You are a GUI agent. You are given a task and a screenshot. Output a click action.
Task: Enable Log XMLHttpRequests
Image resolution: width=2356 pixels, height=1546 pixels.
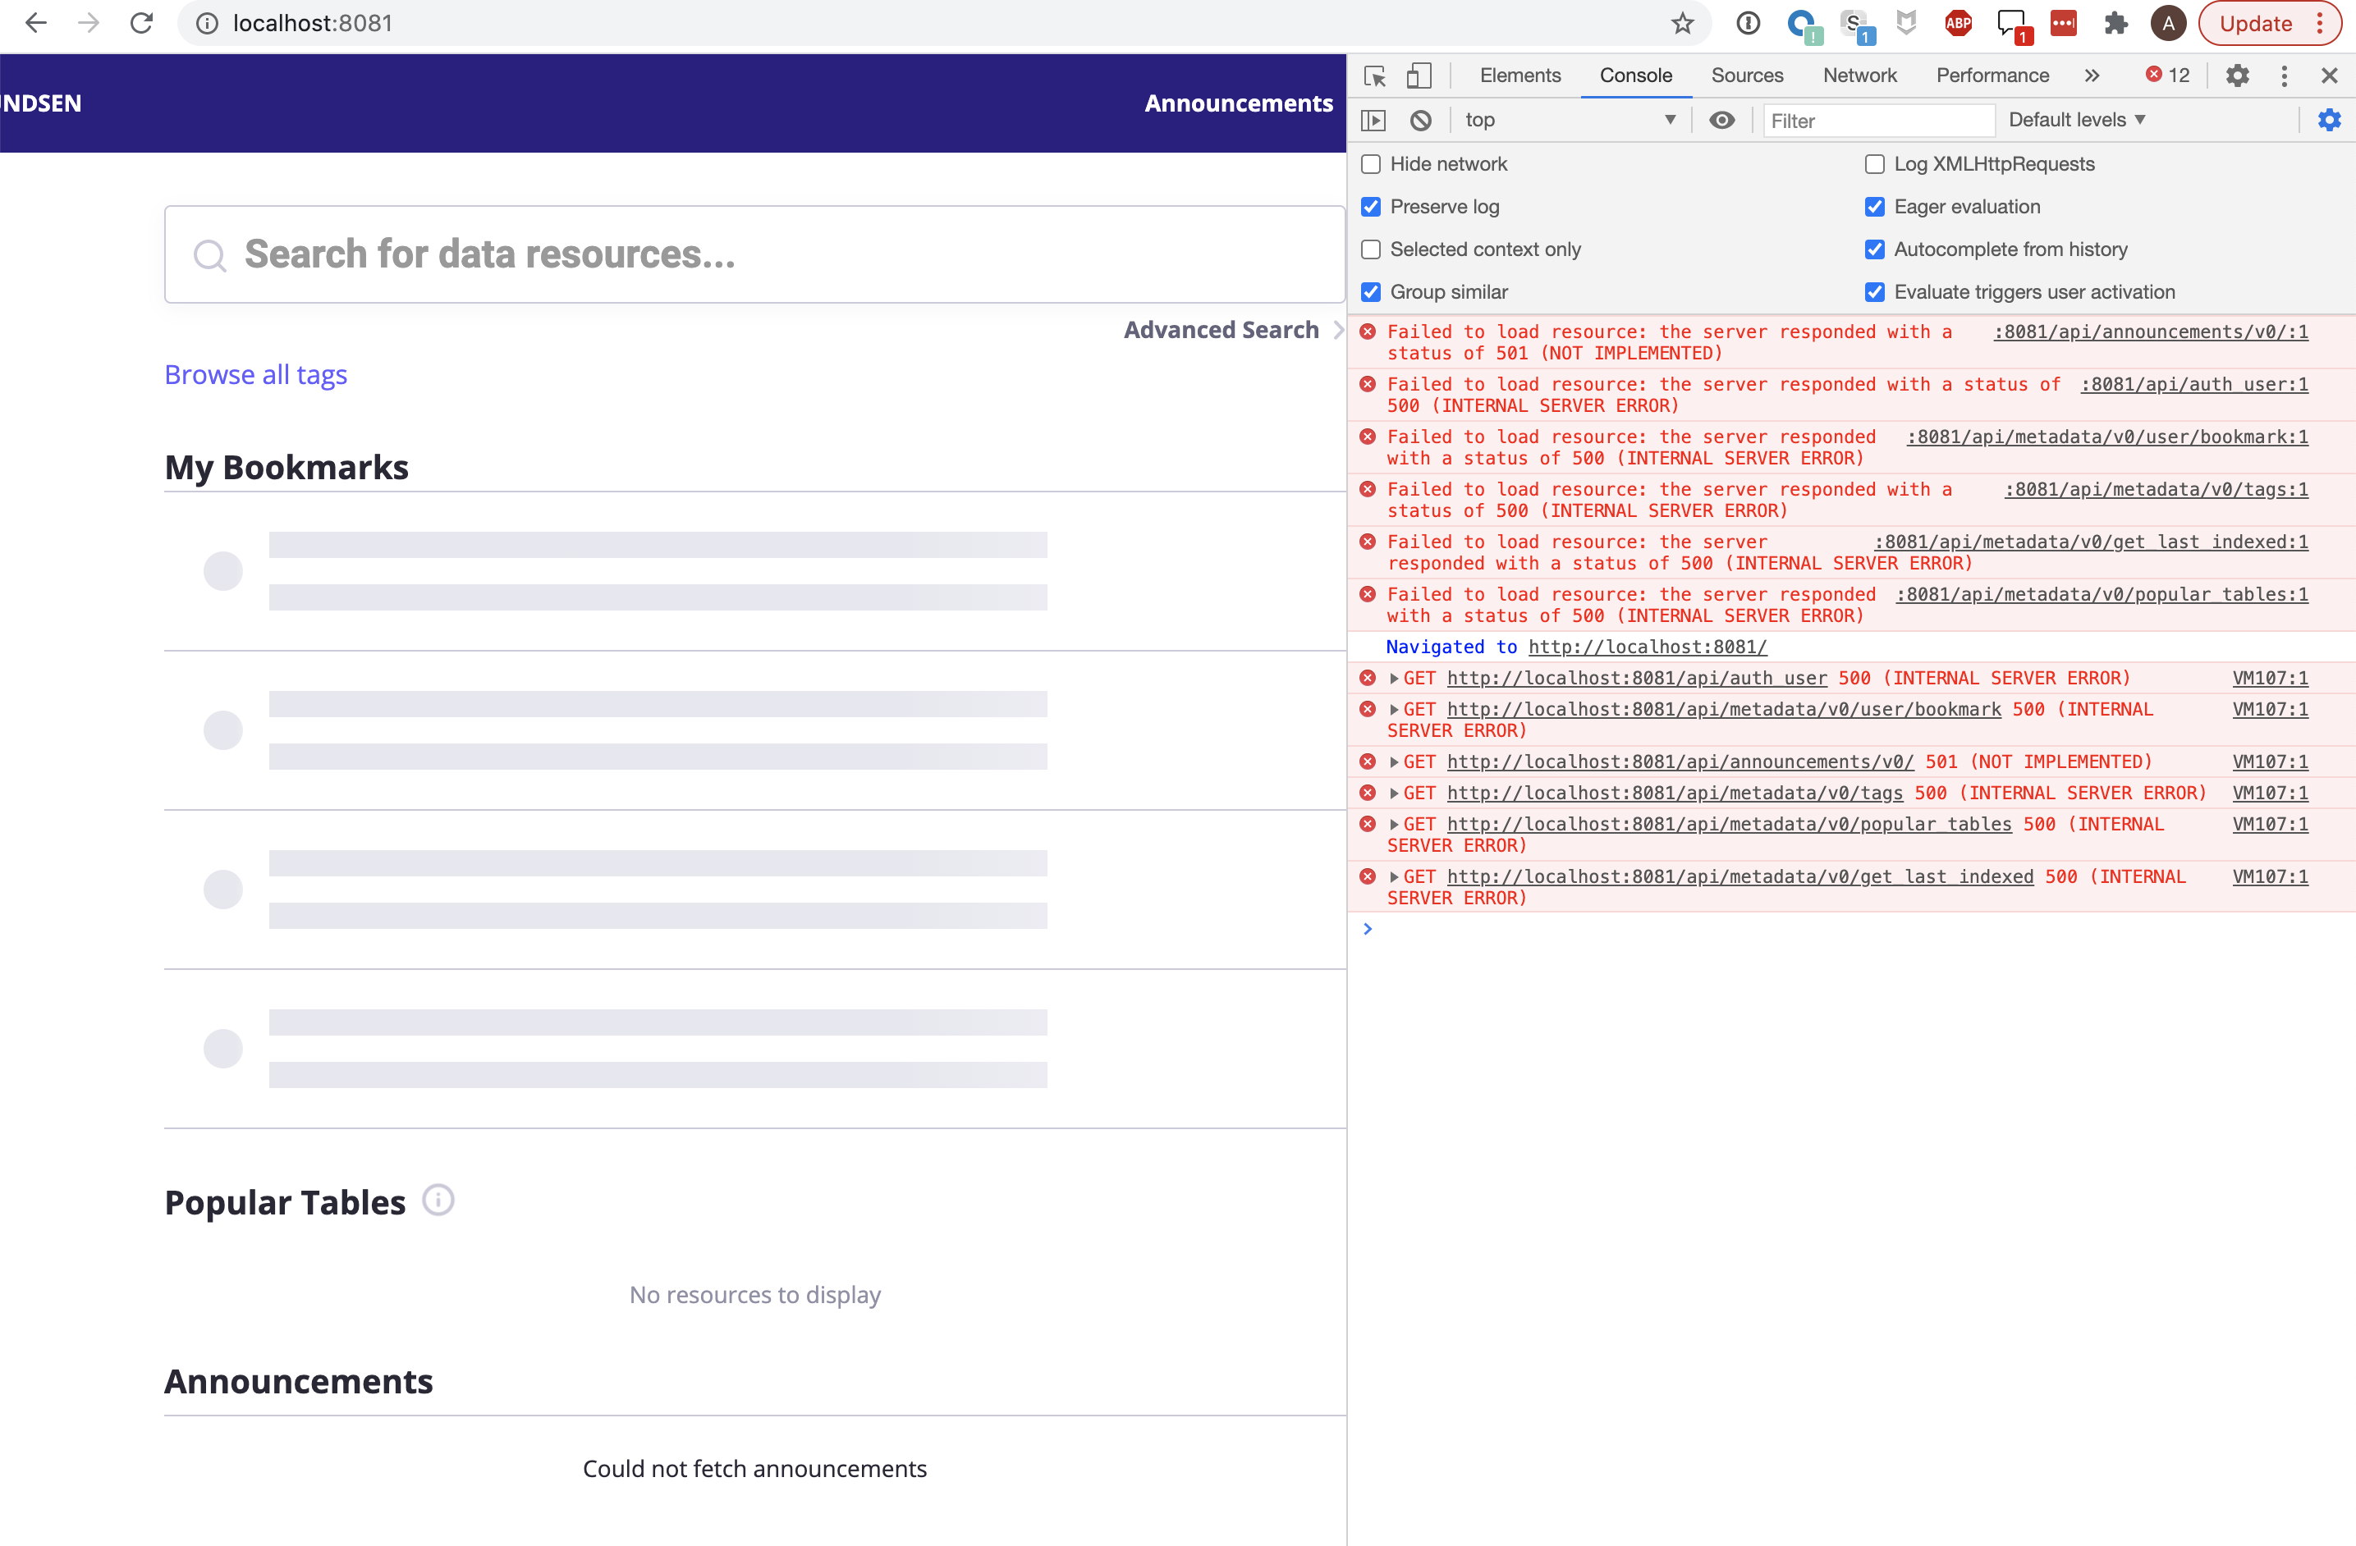coord(1874,164)
